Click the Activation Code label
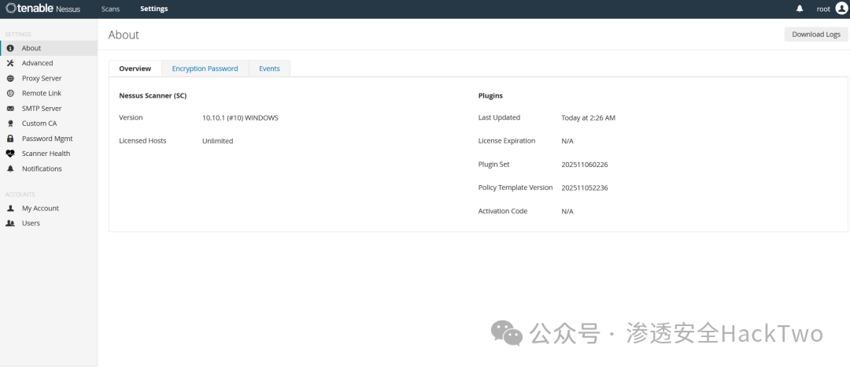850x367 pixels. click(502, 211)
